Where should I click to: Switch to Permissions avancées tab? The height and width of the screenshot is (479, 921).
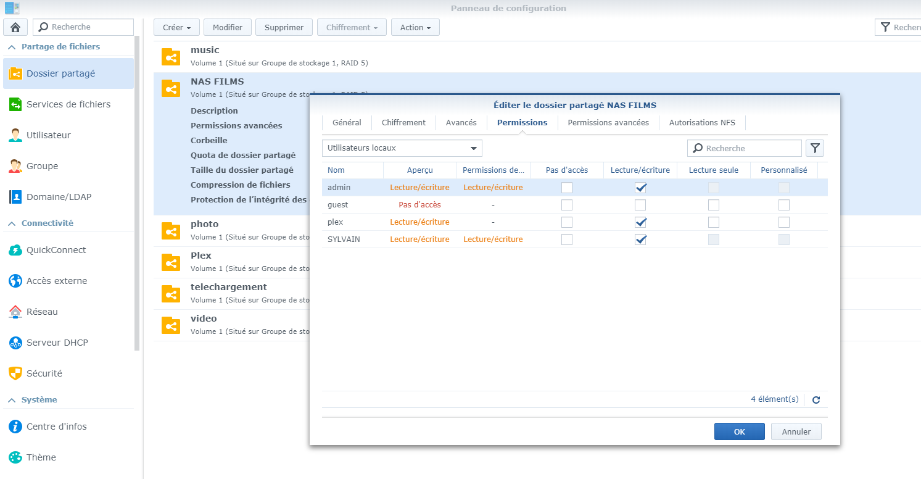608,123
